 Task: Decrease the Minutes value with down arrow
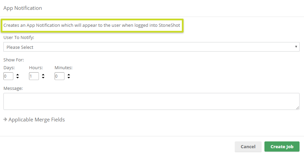[69, 77]
